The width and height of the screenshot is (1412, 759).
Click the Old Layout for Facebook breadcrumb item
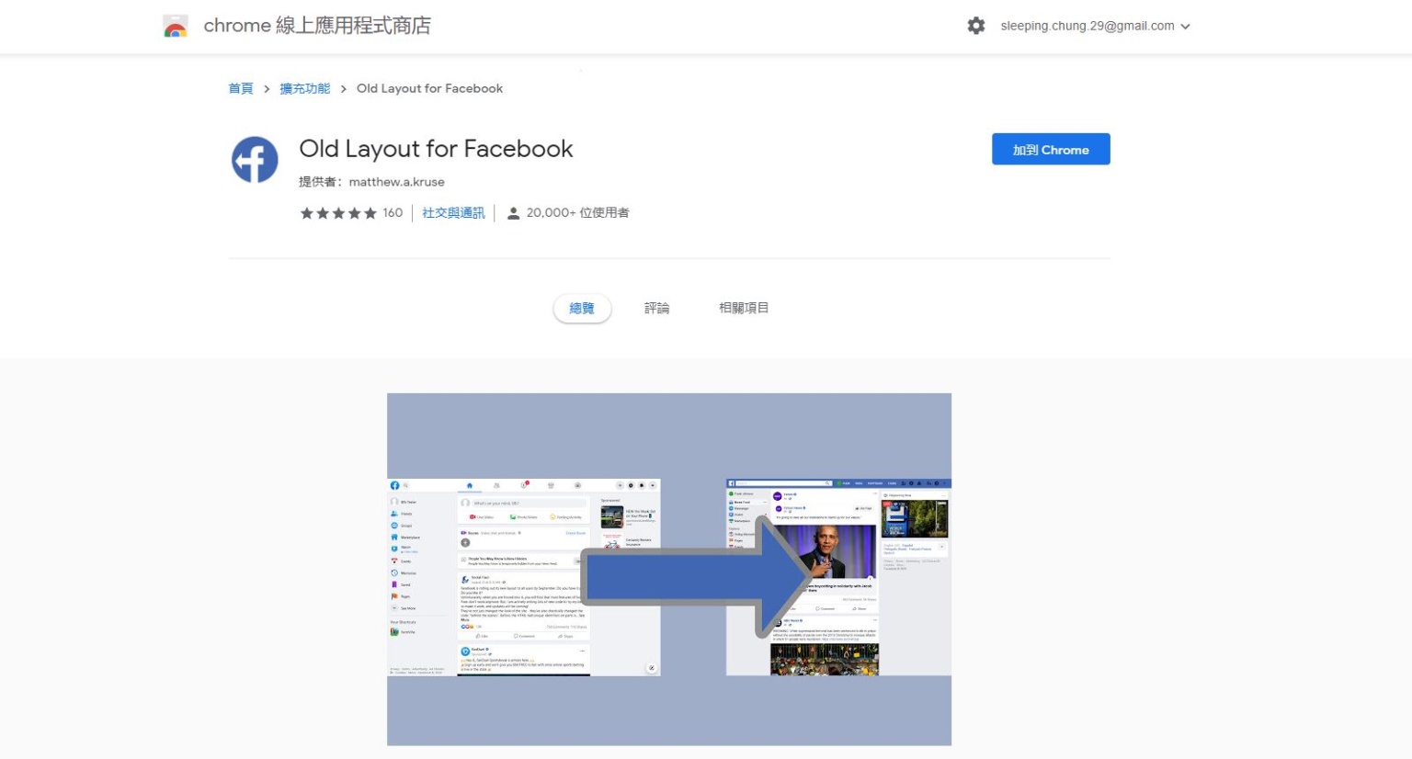(x=428, y=88)
